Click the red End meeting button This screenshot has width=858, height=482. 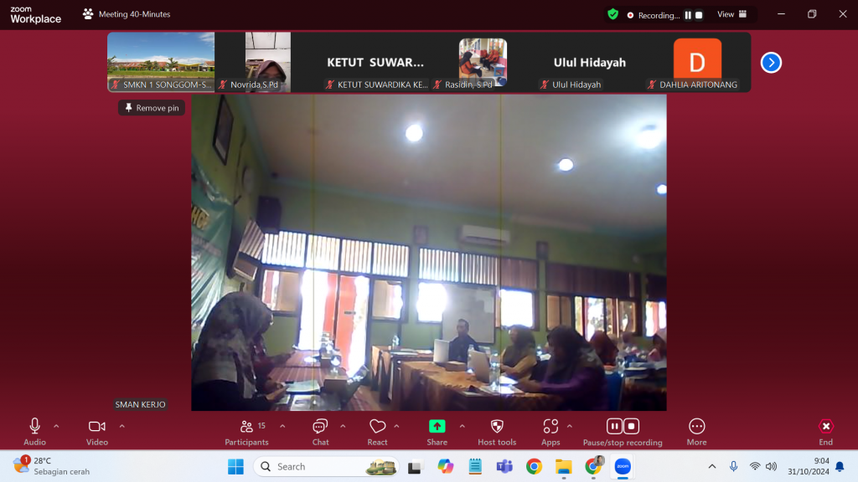coord(825,432)
